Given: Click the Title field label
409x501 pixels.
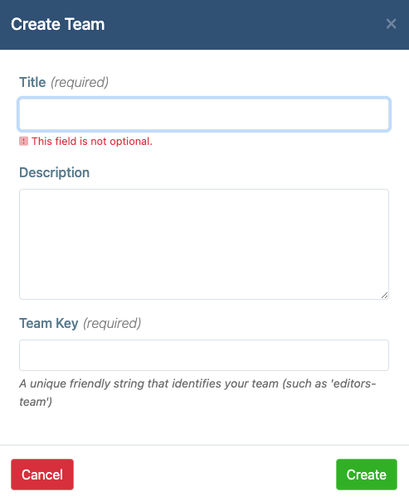Looking at the screenshot, I should click(x=32, y=82).
